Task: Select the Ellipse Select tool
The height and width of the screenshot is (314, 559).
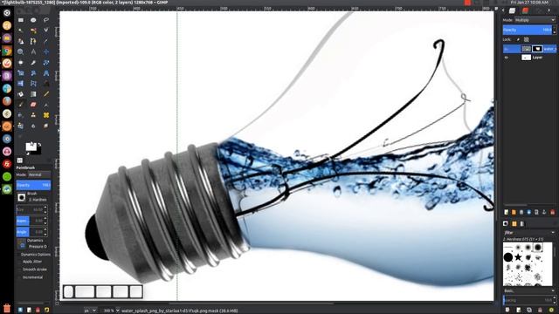Action: tap(33, 20)
